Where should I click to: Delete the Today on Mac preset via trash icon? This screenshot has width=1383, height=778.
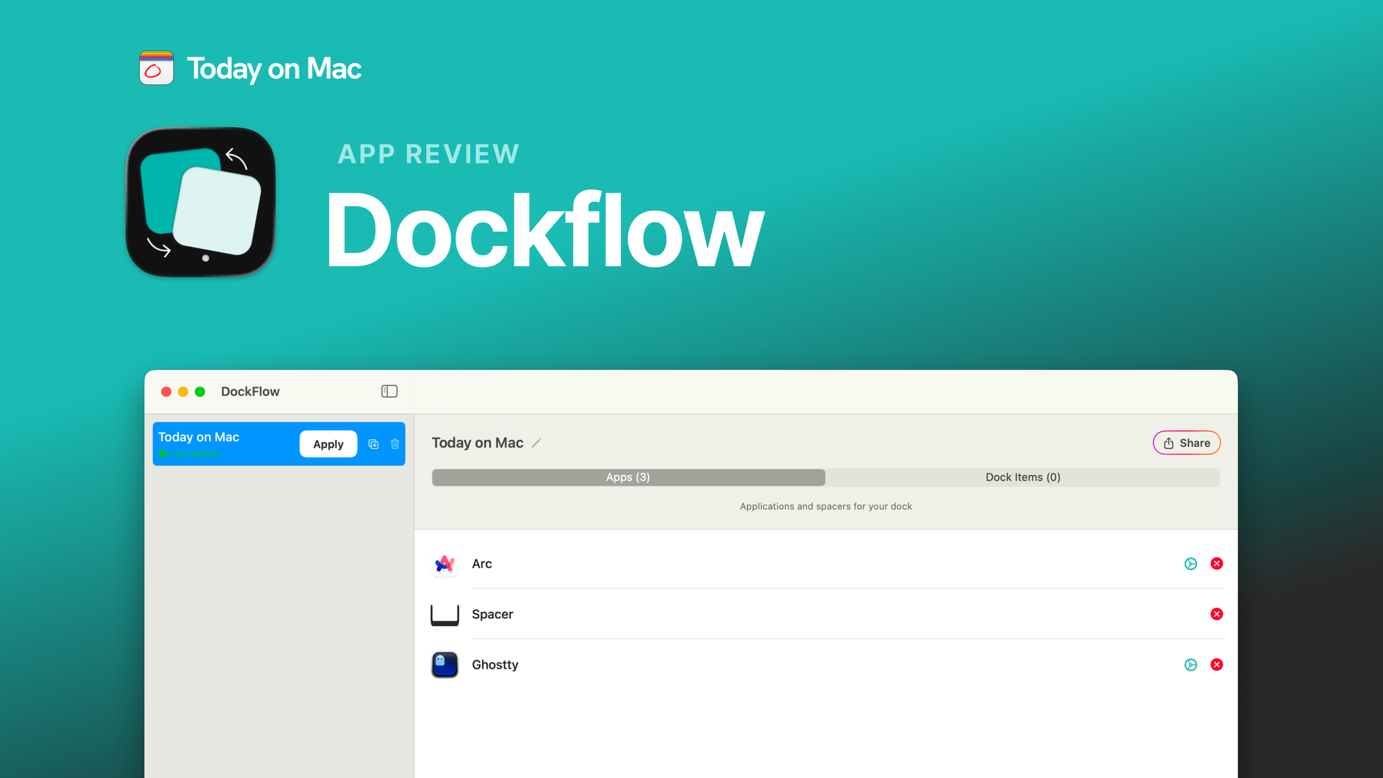[395, 443]
